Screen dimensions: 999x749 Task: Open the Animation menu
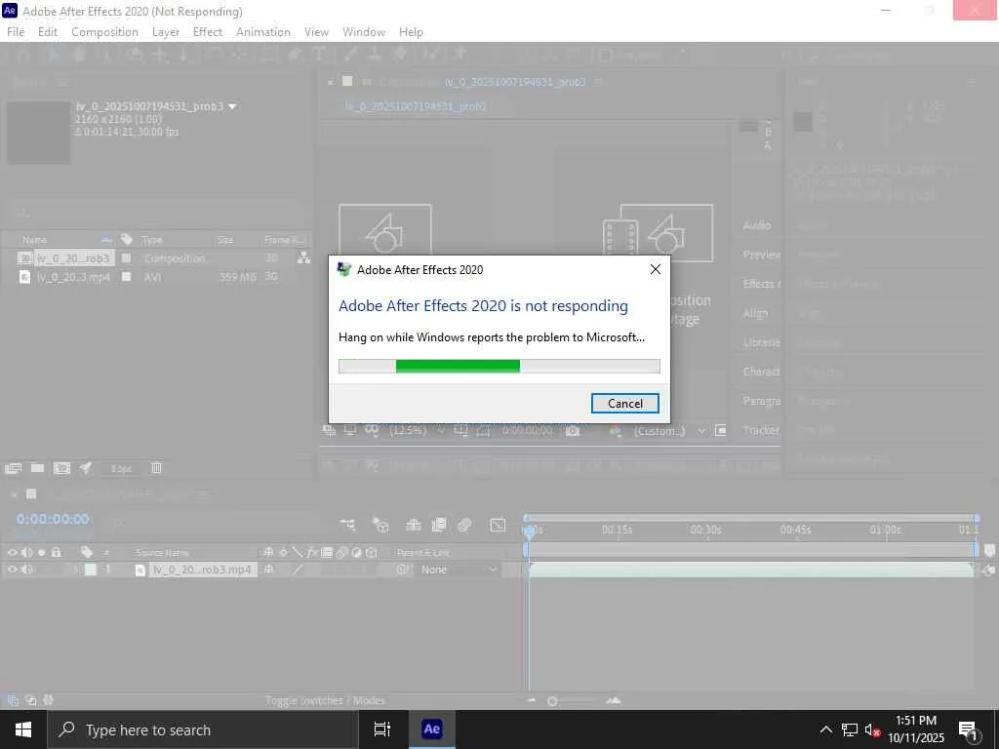[x=263, y=32]
